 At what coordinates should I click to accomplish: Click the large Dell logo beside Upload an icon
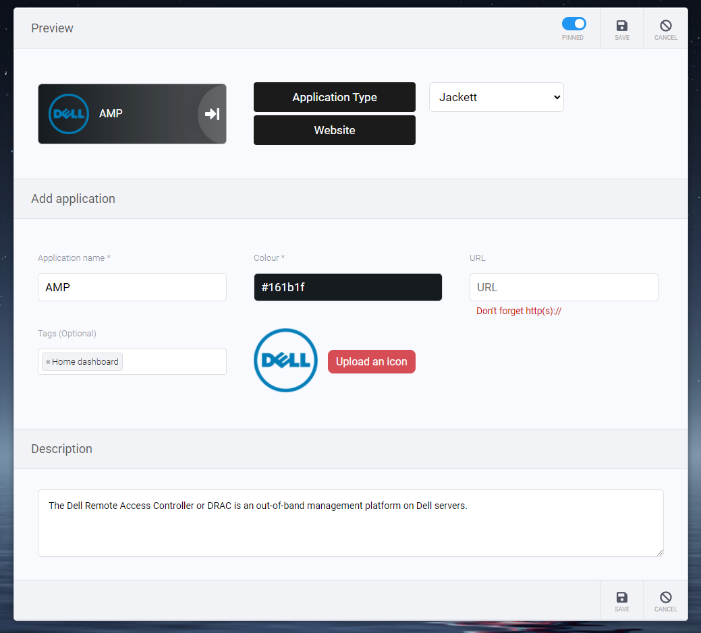285,361
